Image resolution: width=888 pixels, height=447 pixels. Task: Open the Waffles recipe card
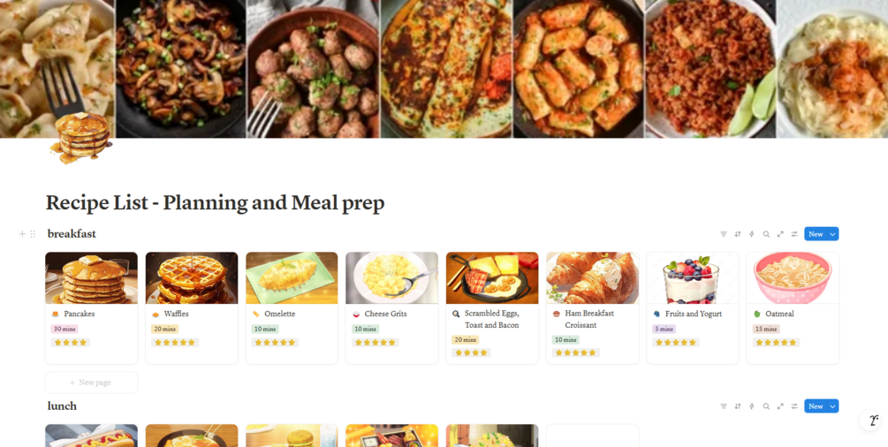[x=192, y=307]
